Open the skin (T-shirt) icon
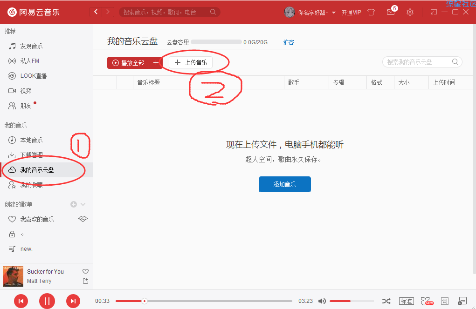 (x=371, y=13)
